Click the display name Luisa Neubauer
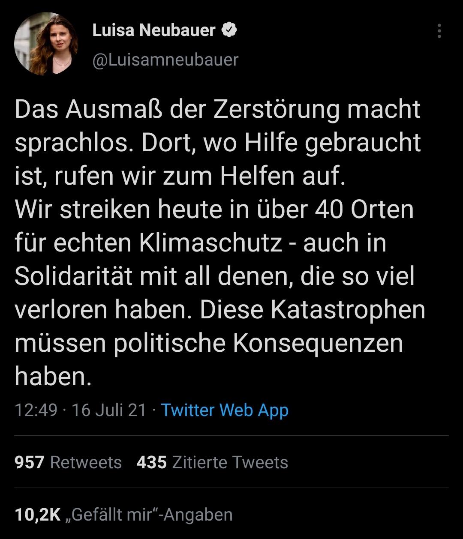Image resolution: width=463 pixels, height=539 pixels. click(153, 30)
